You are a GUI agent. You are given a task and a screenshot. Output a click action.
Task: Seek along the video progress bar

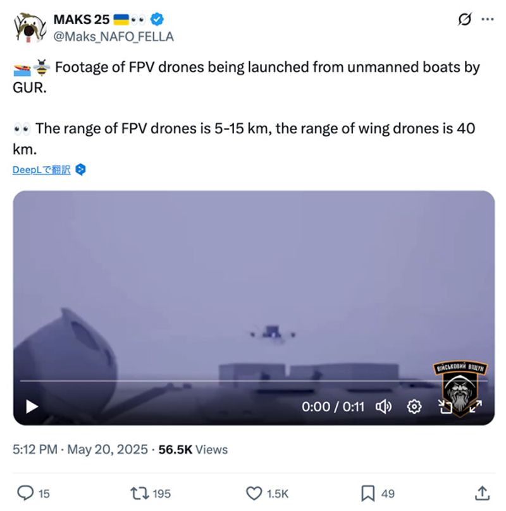[253, 381]
